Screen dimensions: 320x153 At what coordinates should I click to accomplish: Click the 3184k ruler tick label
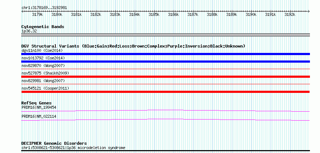pyautogui.click(x=134, y=14)
